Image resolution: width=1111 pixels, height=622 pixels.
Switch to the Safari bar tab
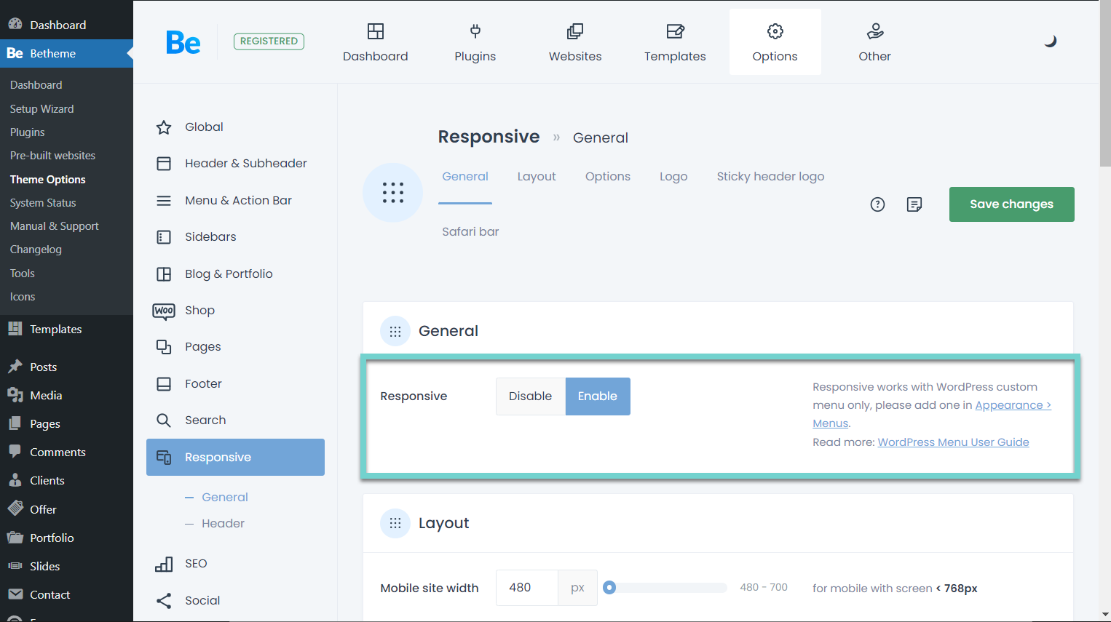pos(470,232)
